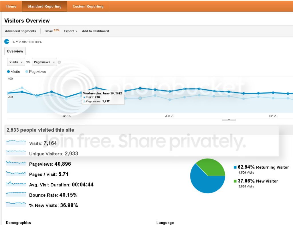This screenshot has width=293, height=225.
Task: Switch to the Standard Reporting tab
Action: coord(44,6)
